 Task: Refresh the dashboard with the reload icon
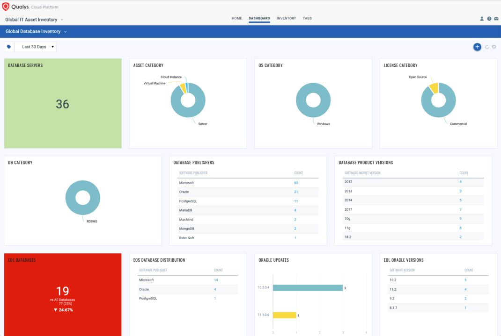487,47
